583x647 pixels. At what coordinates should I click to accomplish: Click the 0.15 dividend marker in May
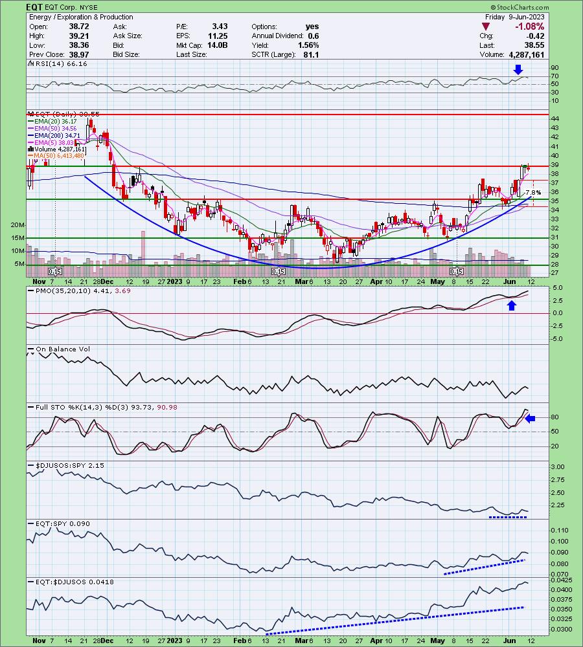(x=456, y=271)
